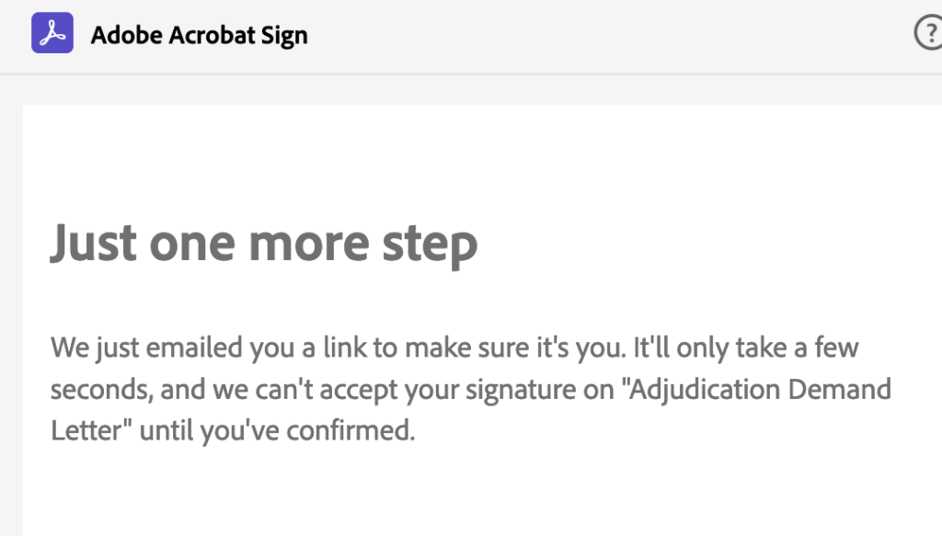The width and height of the screenshot is (942, 536).
Task: Click the "Adobe Acrobat Sign" header title
Action: 199,36
